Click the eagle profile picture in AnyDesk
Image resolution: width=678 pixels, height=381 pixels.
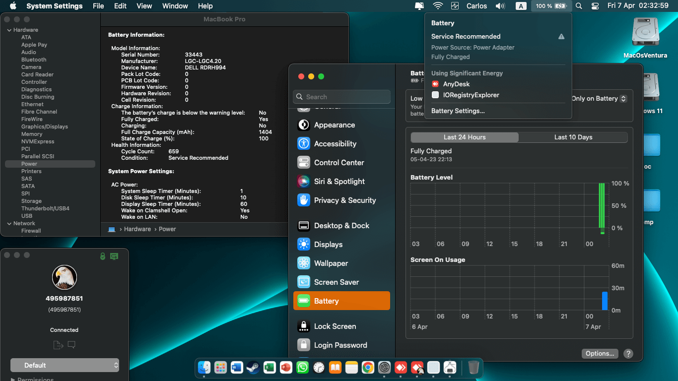[65, 277]
